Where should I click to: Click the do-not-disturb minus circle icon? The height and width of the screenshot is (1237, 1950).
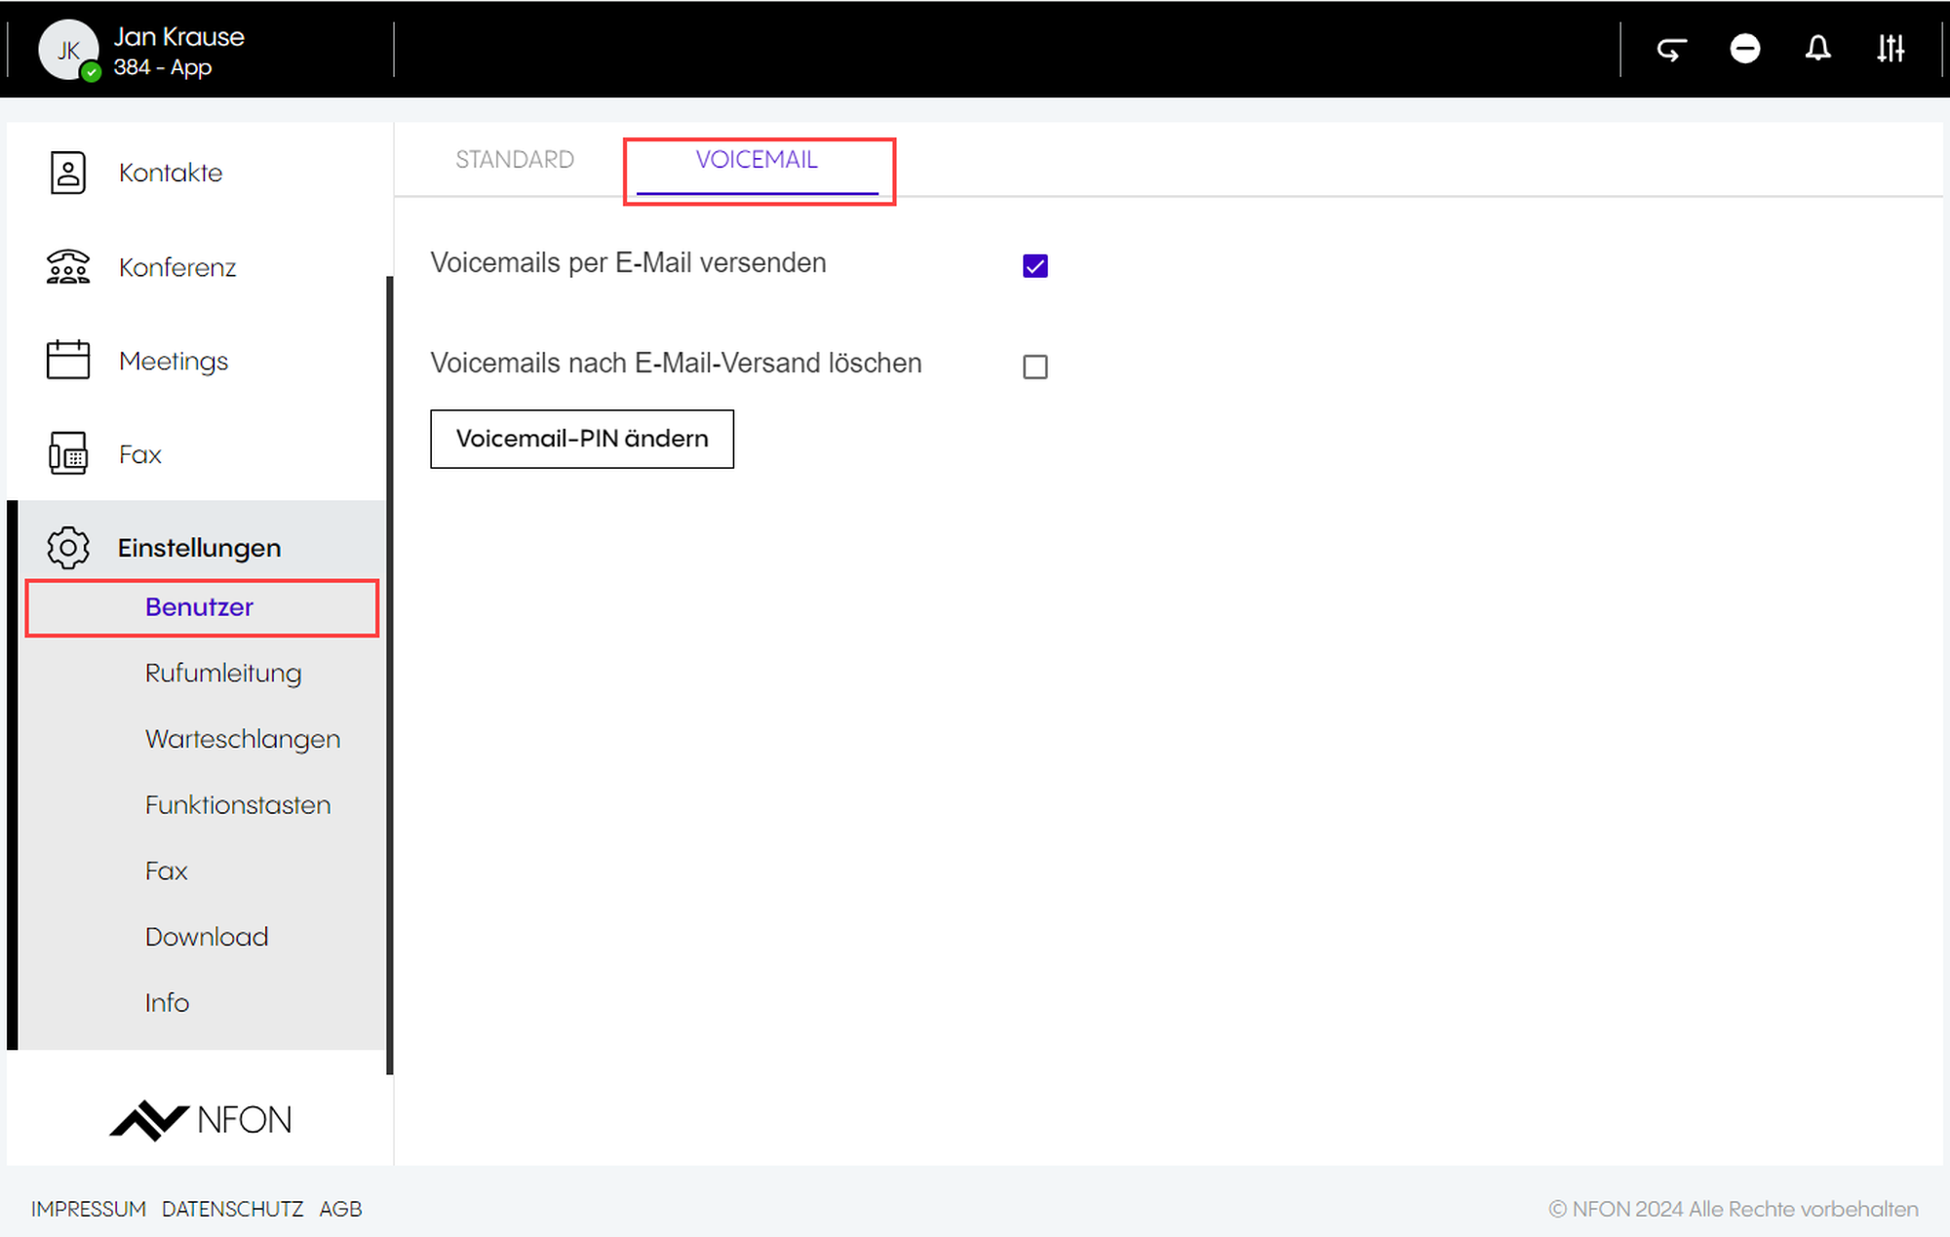tap(1745, 49)
